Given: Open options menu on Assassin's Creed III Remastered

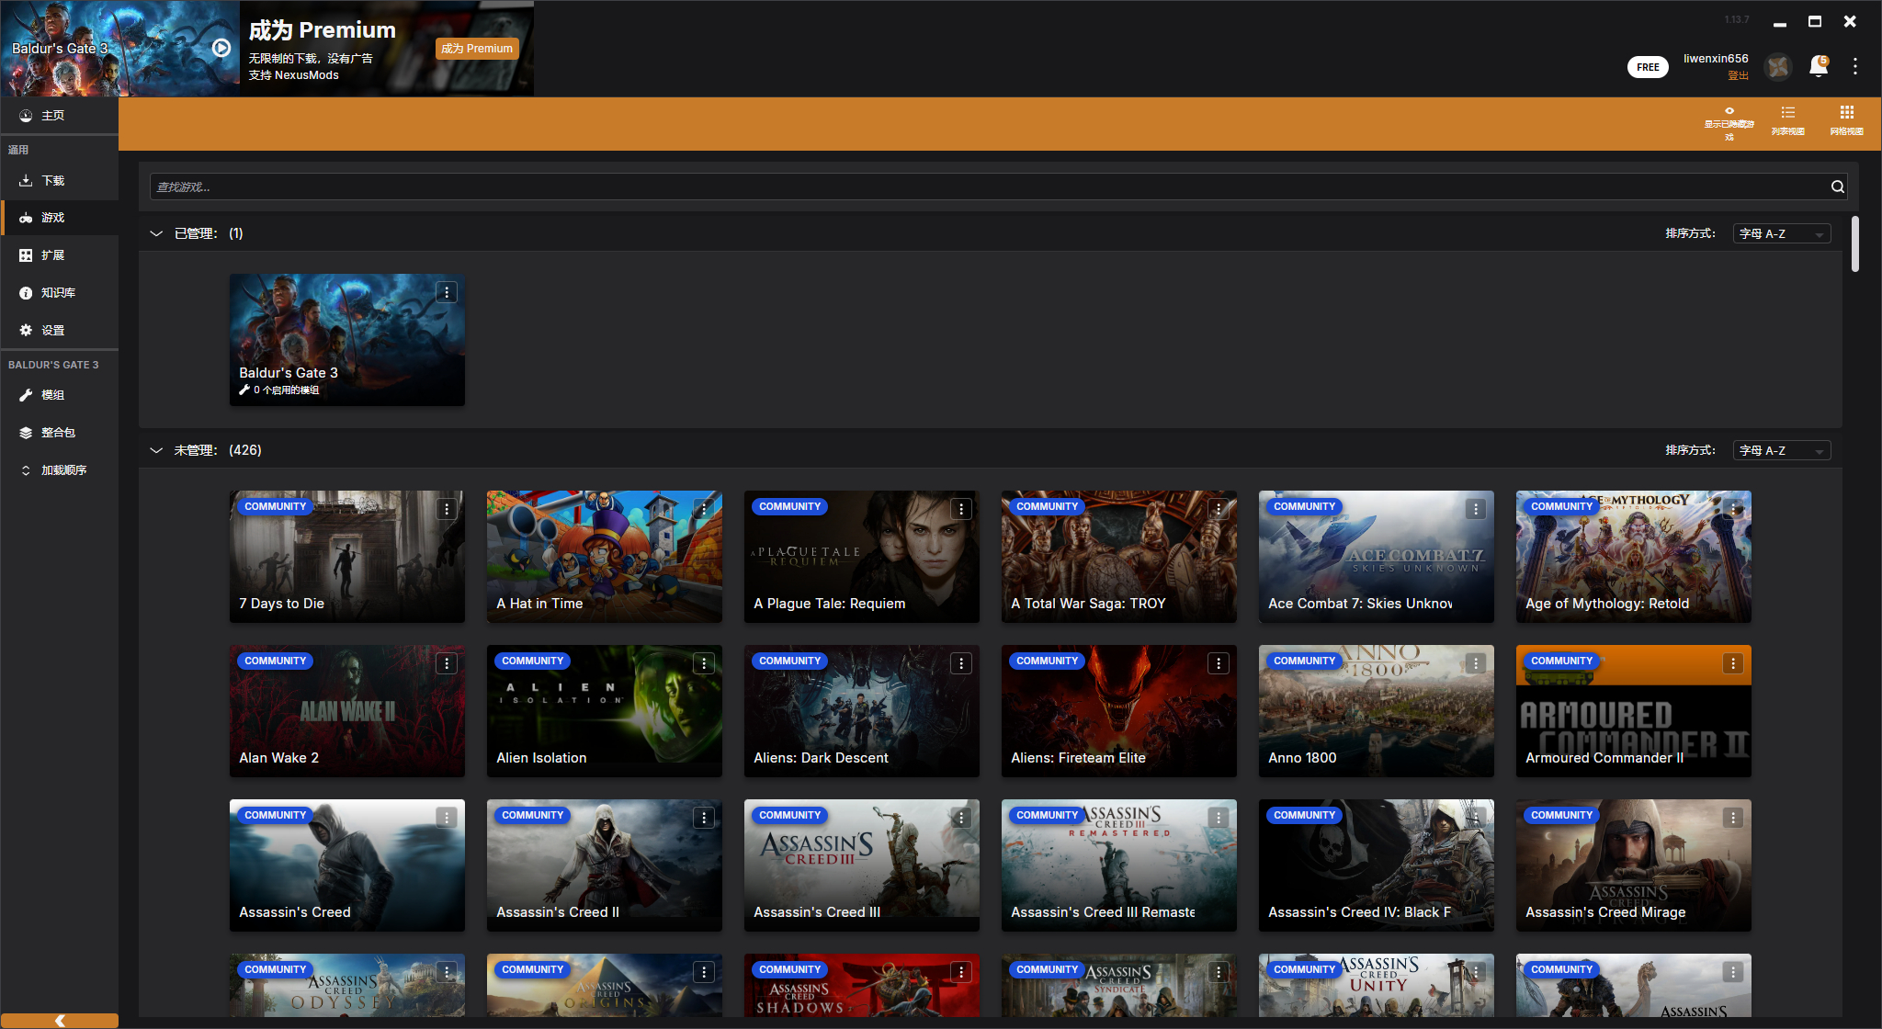Looking at the screenshot, I should [x=1219, y=818].
